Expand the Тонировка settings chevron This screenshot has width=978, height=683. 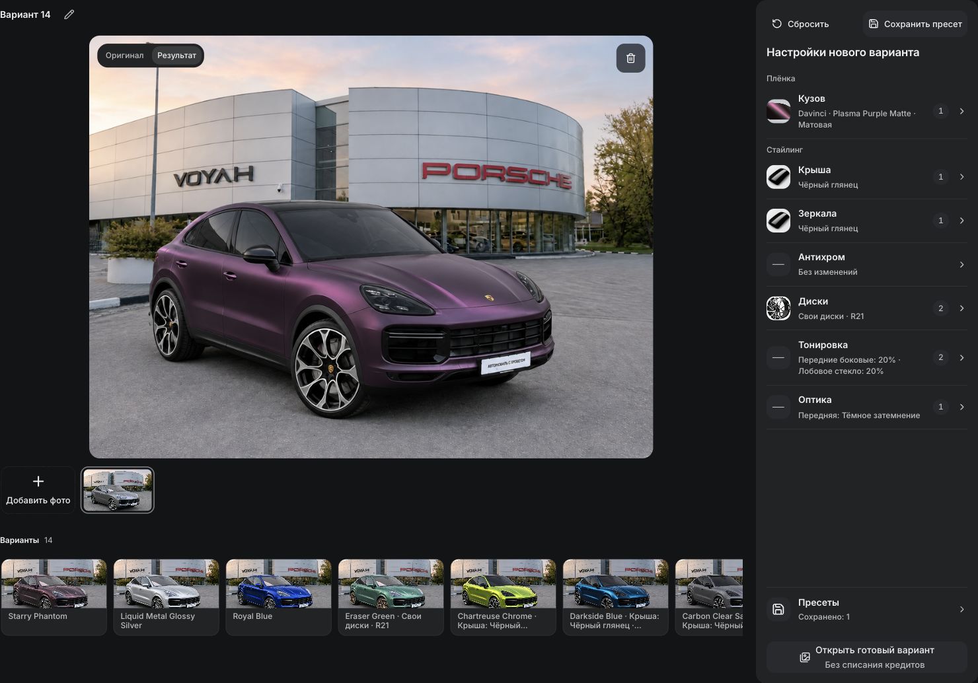(961, 357)
